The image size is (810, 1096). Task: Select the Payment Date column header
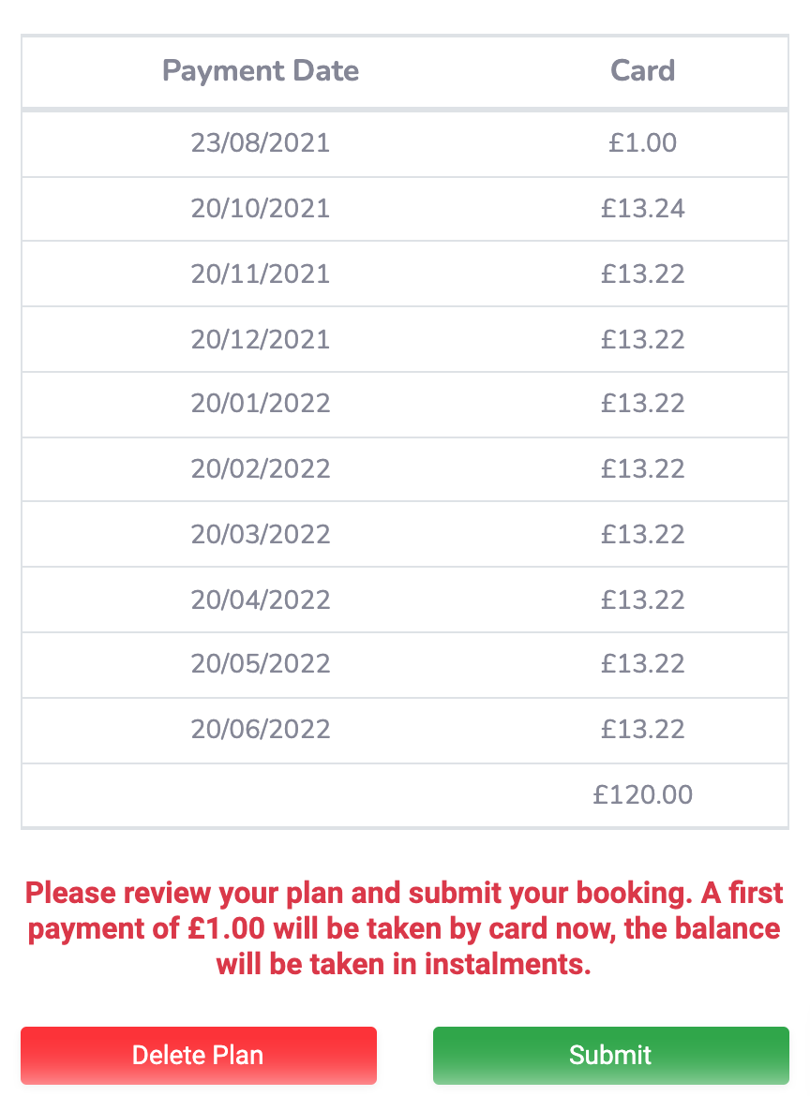coord(261,70)
